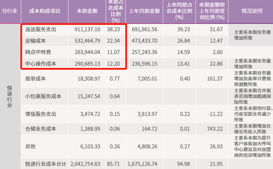Select the 增值服务支出 row label
The height and width of the screenshot is (169, 273).
coord(41,113)
